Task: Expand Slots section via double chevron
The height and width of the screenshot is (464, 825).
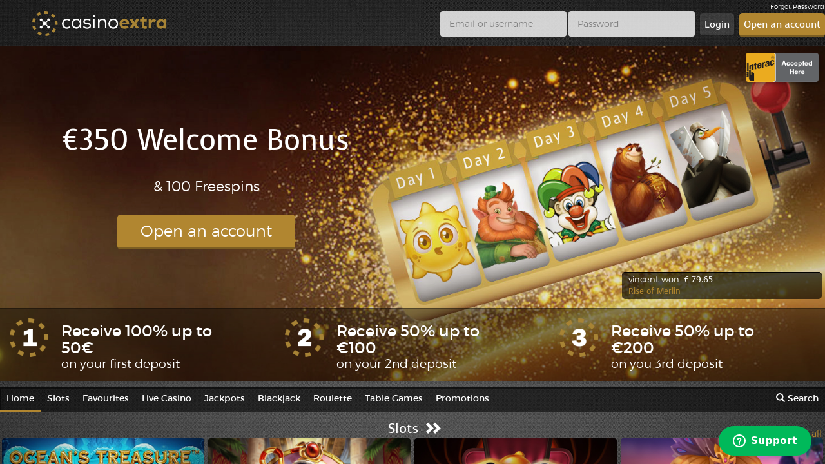Action: coord(433,429)
